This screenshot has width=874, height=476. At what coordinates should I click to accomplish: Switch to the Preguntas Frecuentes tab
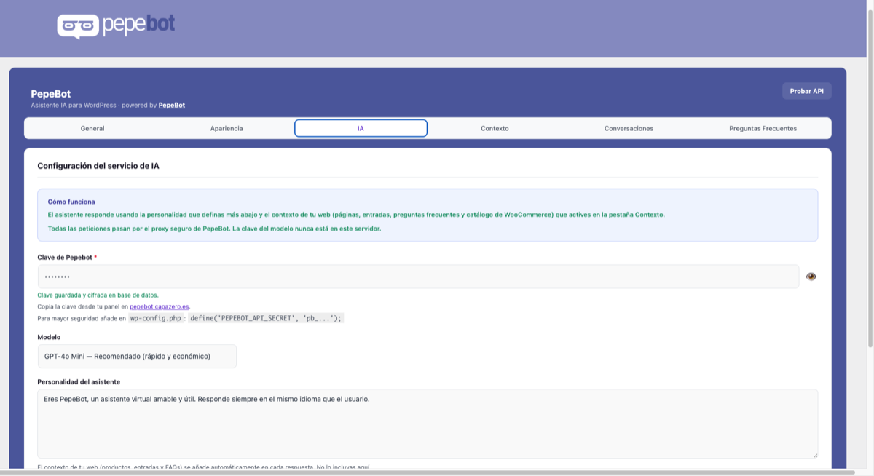[763, 128]
